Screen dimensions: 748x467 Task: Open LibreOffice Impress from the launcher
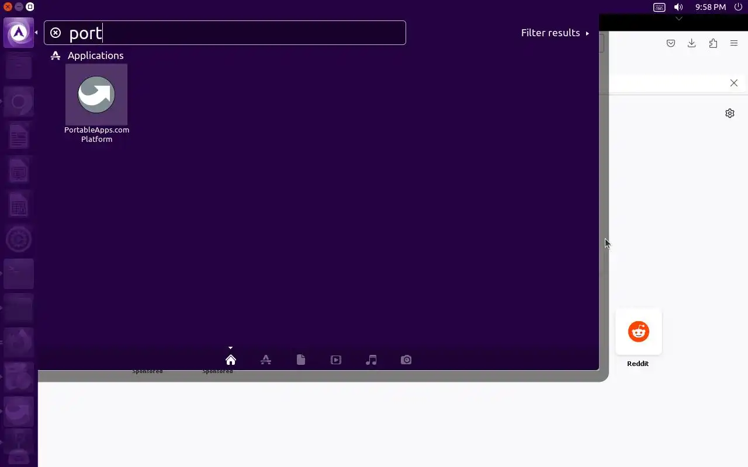point(19,171)
